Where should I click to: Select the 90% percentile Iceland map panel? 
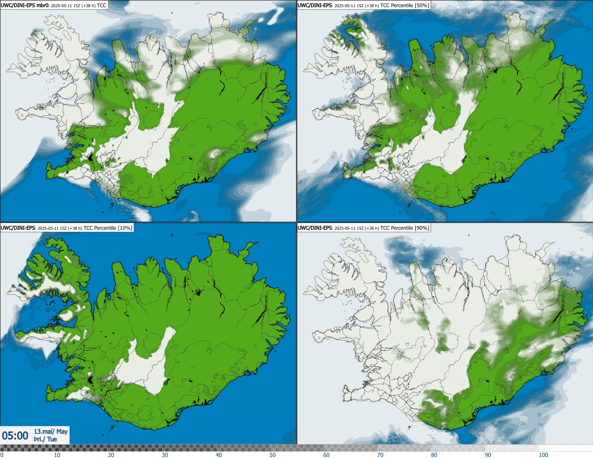click(444, 334)
